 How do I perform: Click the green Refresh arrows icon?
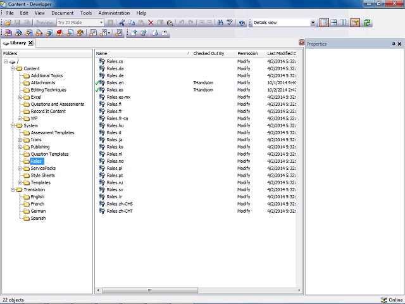367,23
